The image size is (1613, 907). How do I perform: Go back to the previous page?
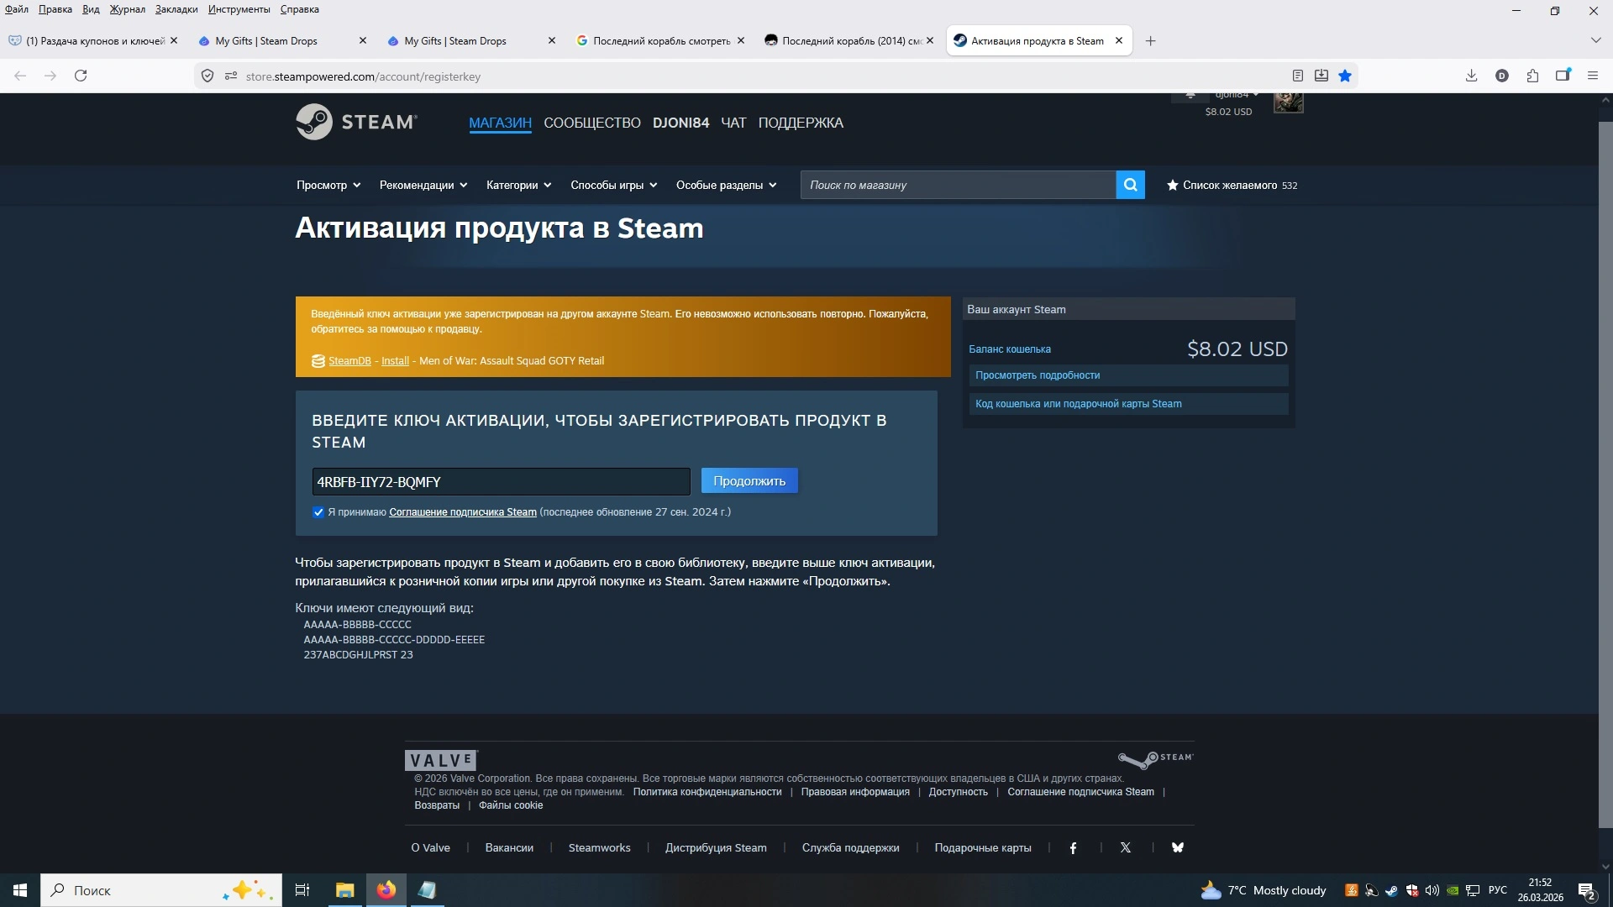tap(20, 76)
